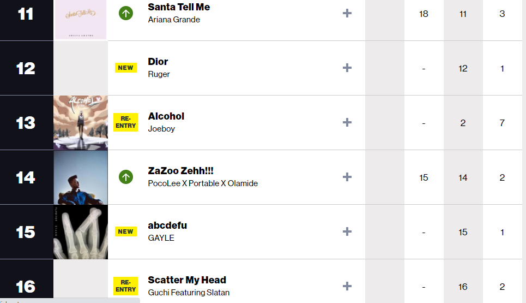Click abcdefu x-ray hand cover art
The image size is (526, 303).
81,231
